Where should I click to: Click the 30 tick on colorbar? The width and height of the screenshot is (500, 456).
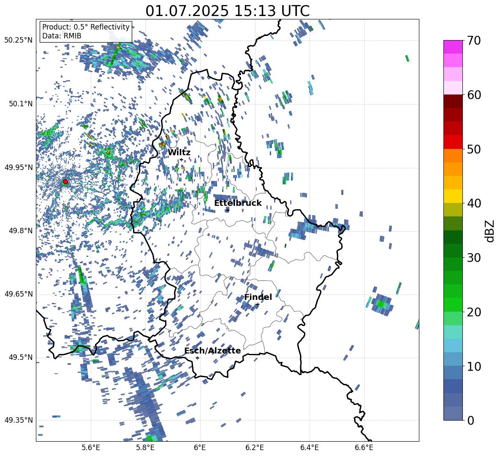pos(474,258)
